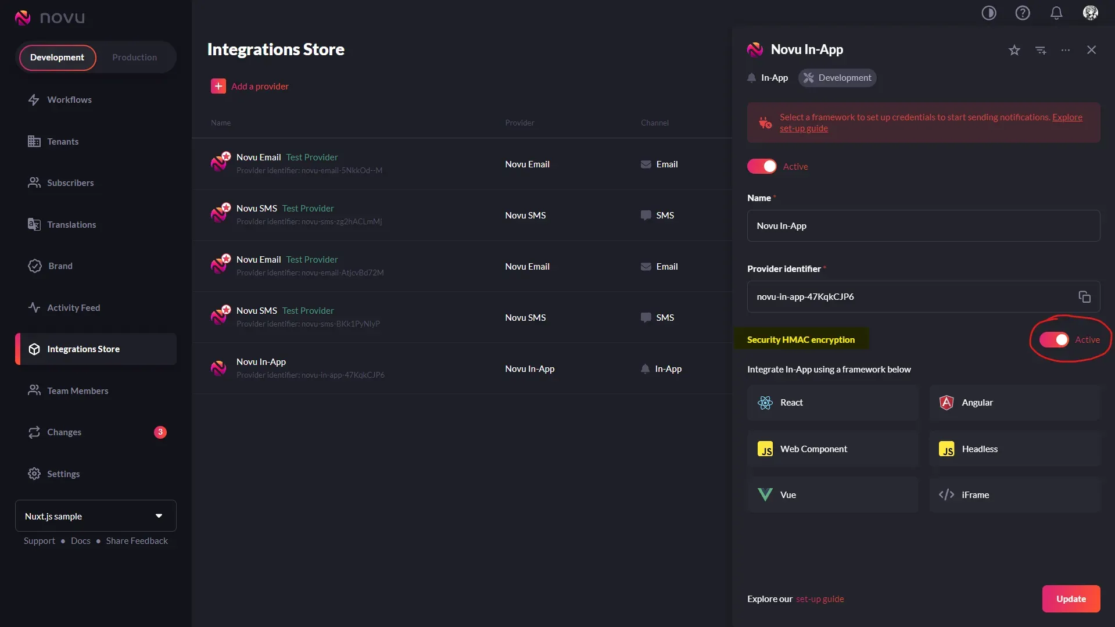This screenshot has width=1115, height=627.
Task: Open the three-dots more options menu
Action: tap(1066, 50)
